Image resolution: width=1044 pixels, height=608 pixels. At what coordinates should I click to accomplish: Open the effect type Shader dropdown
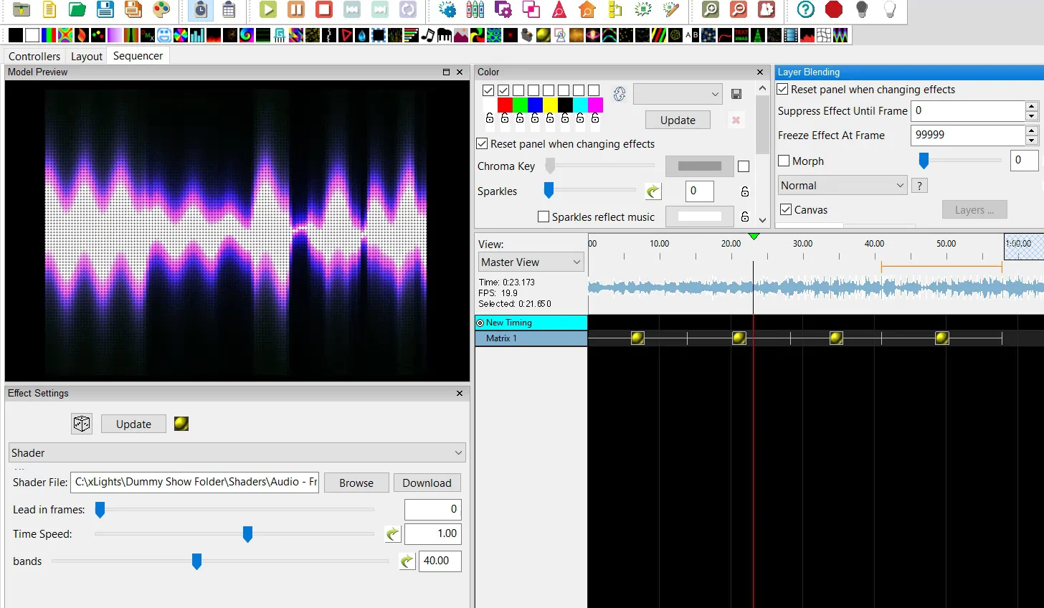tap(237, 452)
